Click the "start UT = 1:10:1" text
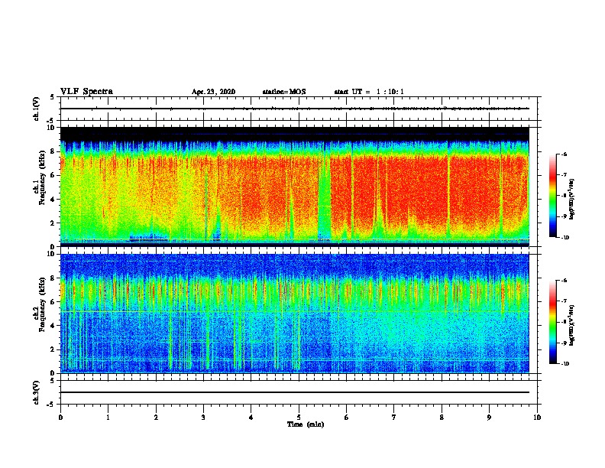Image resolution: width=605 pixels, height=468 pixels. pyautogui.click(x=369, y=92)
